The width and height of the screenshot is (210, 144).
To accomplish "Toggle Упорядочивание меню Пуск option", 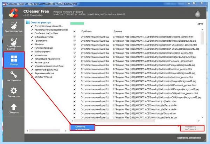I will [x=32, y=66].
